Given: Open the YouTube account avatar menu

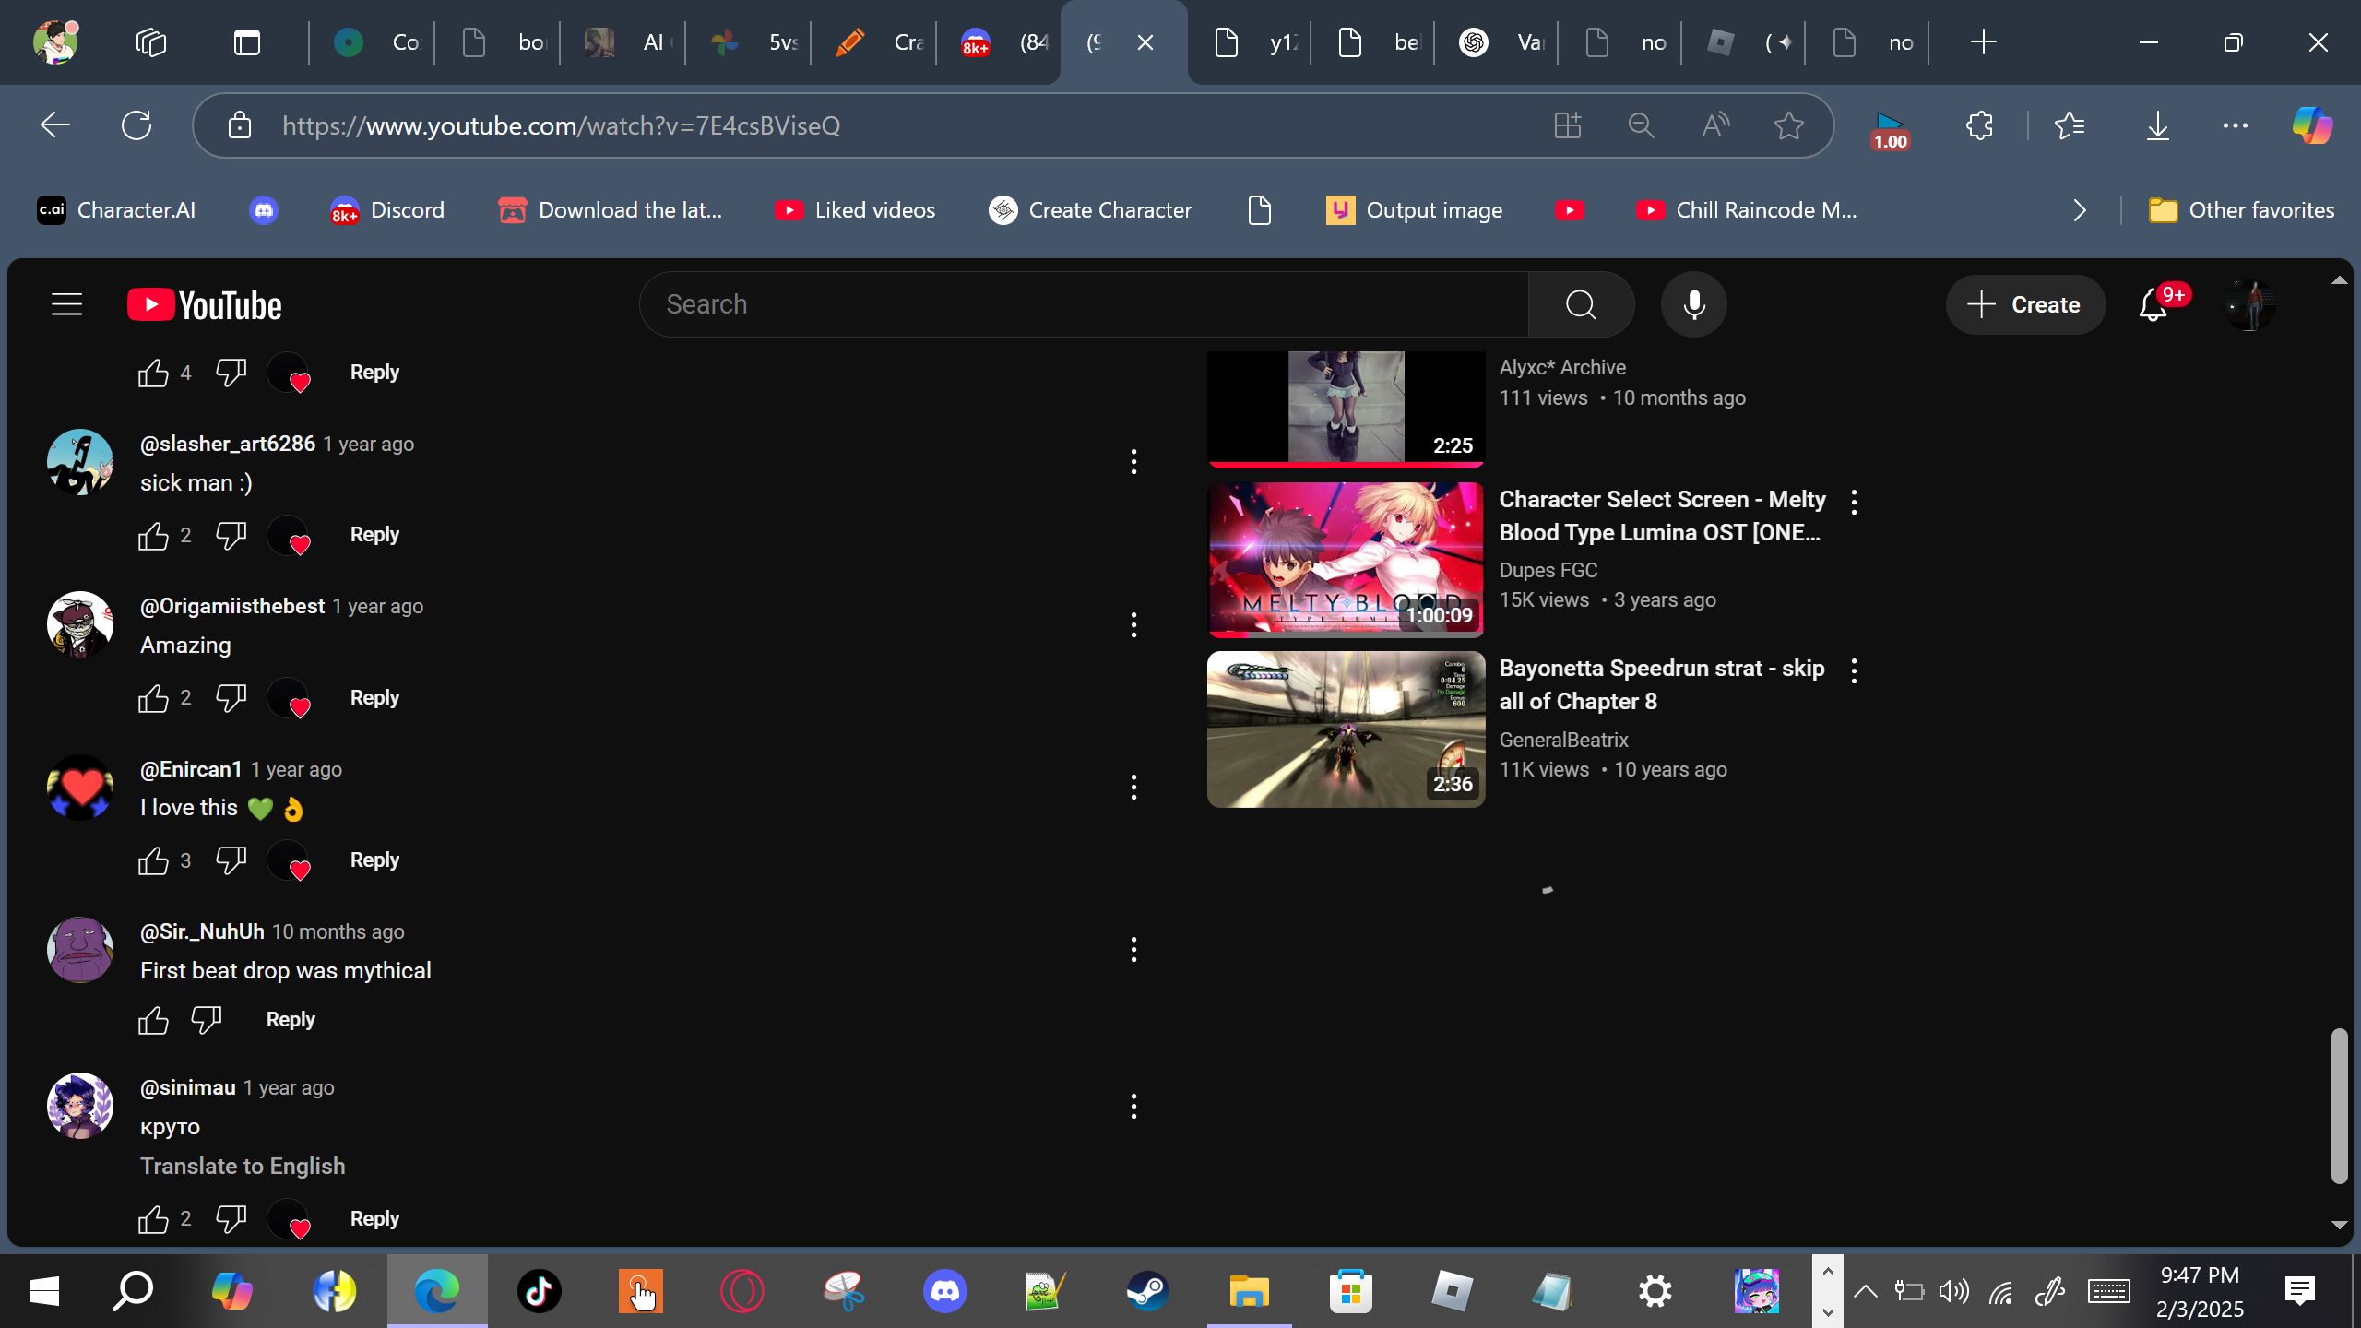Looking at the screenshot, I should (x=2248, y=304).
